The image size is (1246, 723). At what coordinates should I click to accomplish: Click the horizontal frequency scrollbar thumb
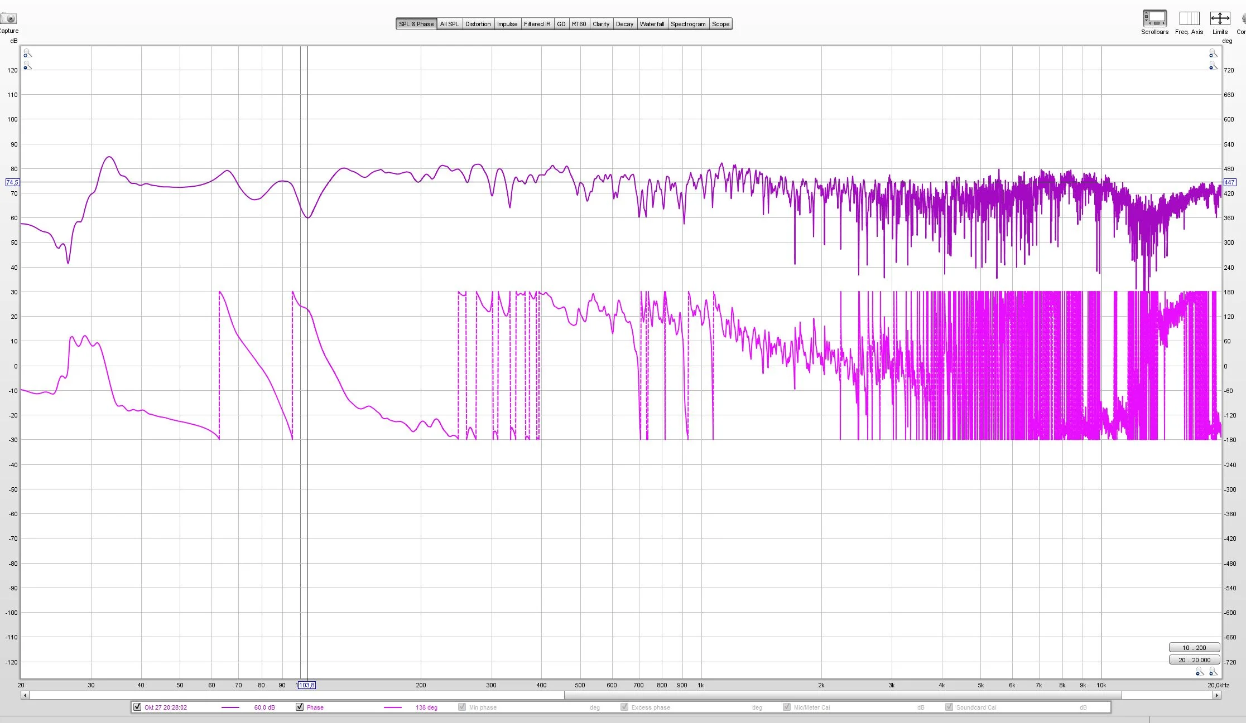tap(843, 695)
